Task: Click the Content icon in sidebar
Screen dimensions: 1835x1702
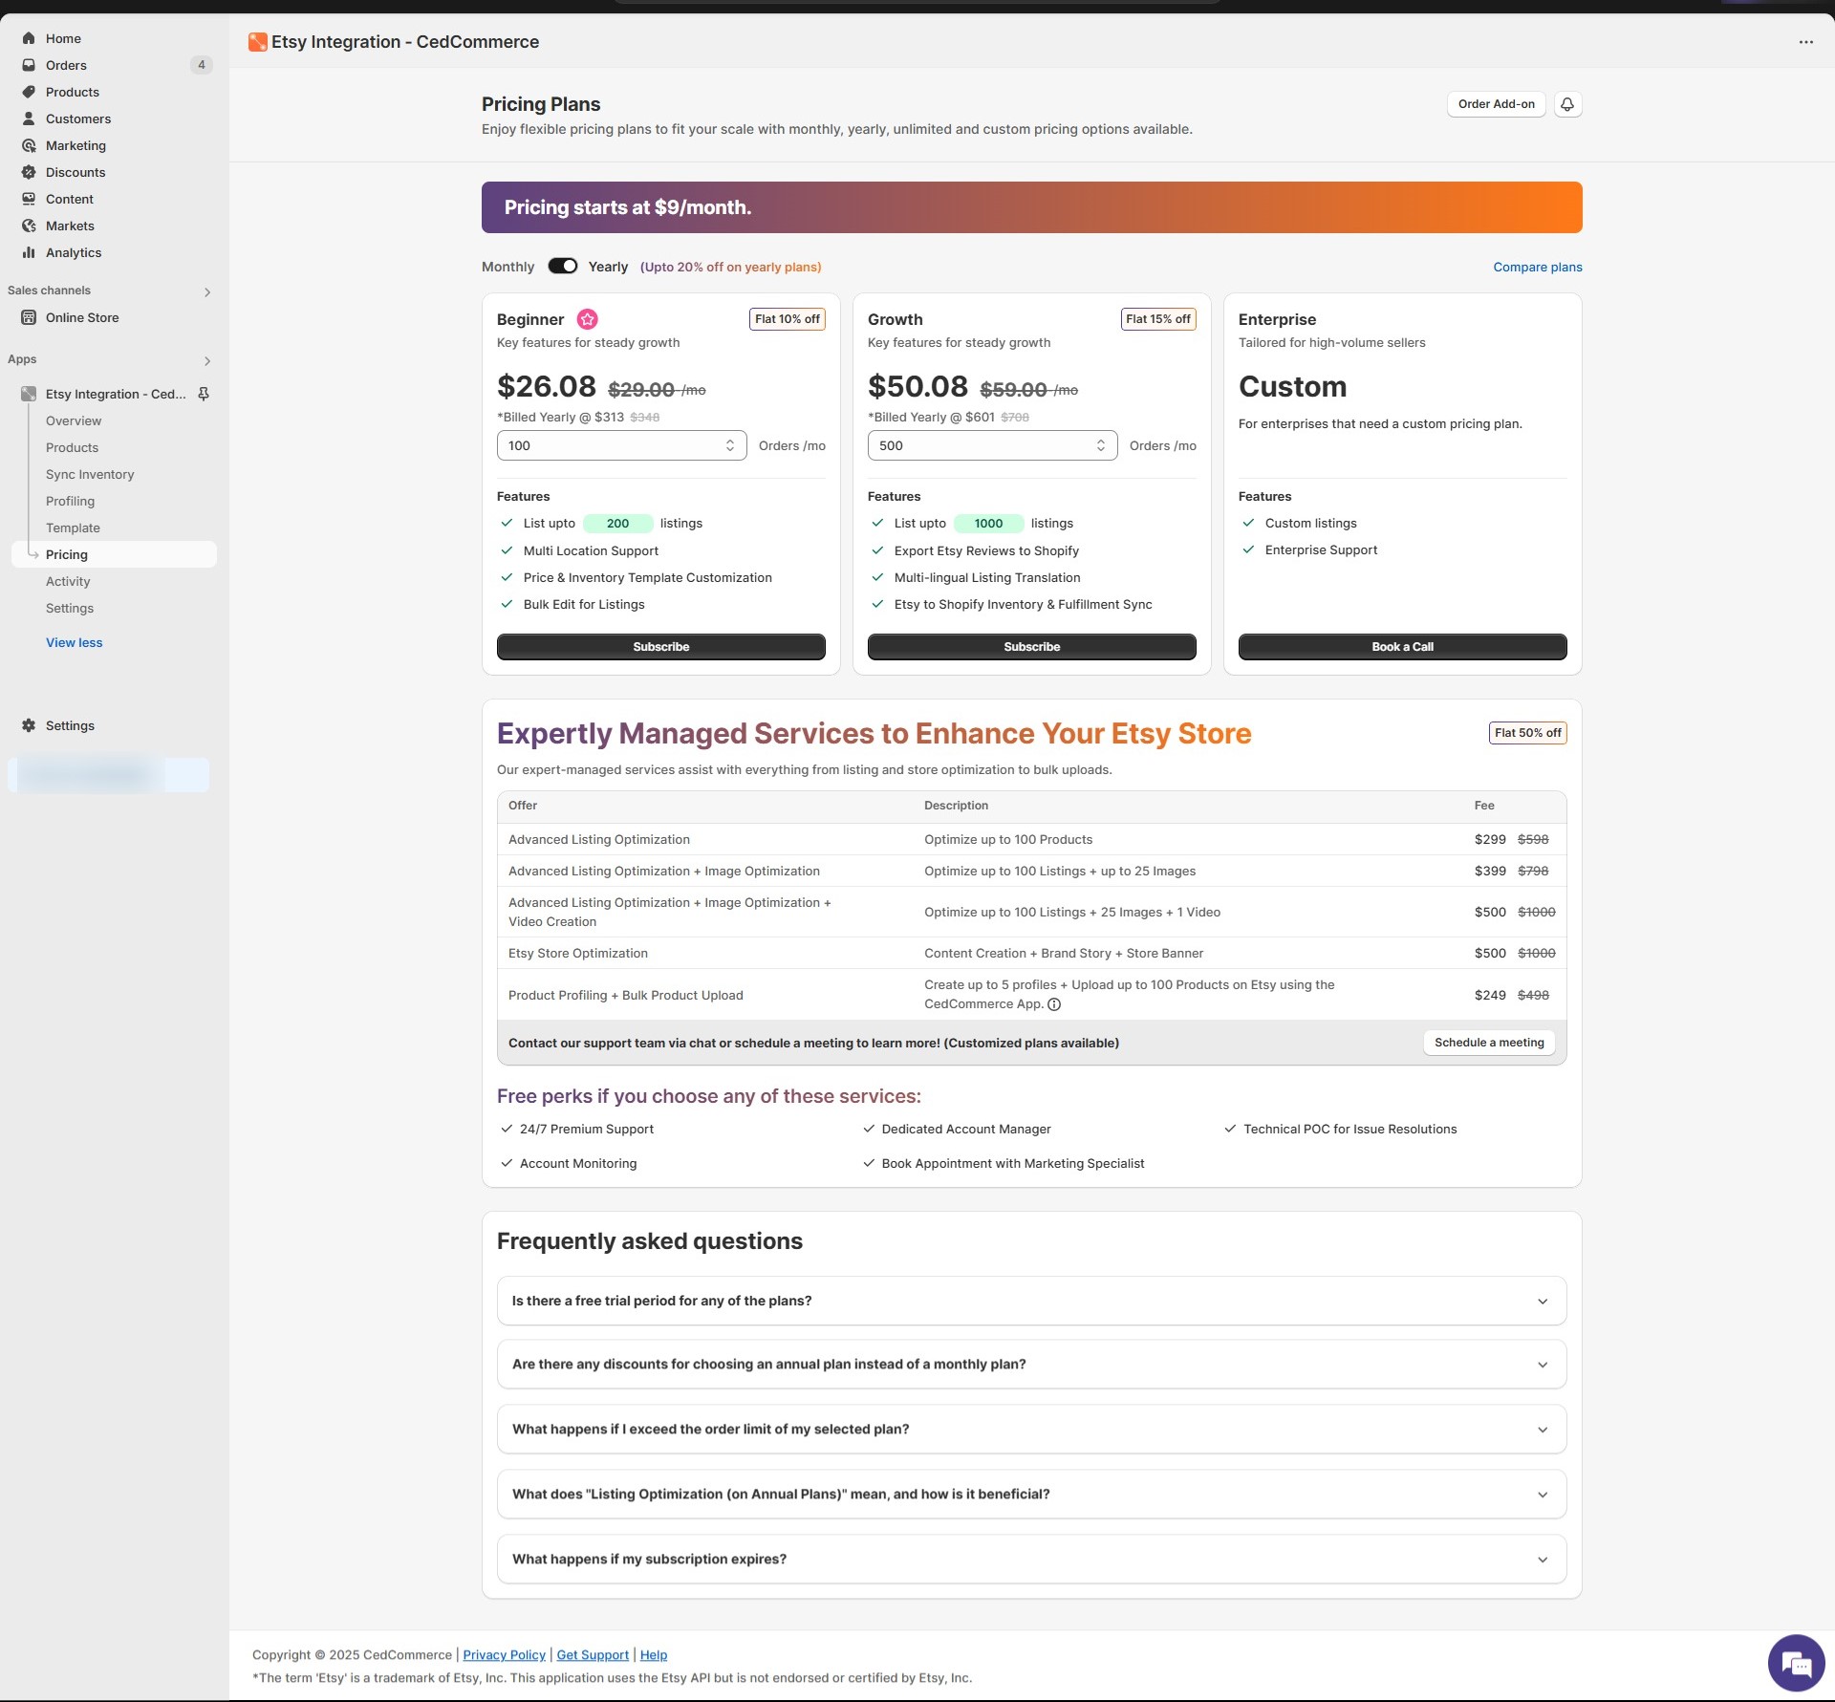Action: 29,199
